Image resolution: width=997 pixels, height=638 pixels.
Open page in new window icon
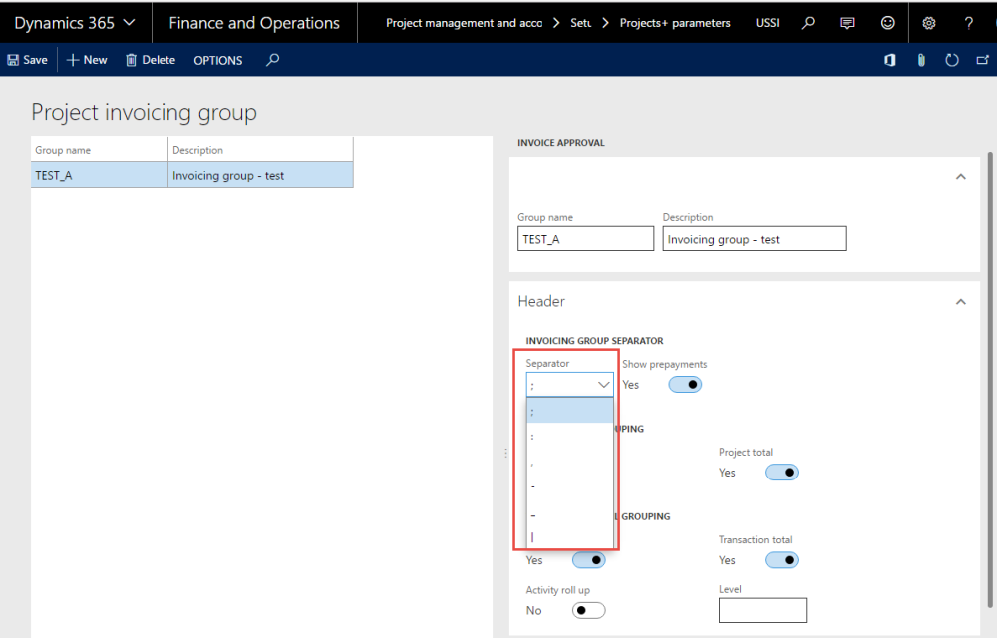pos(983,60)
